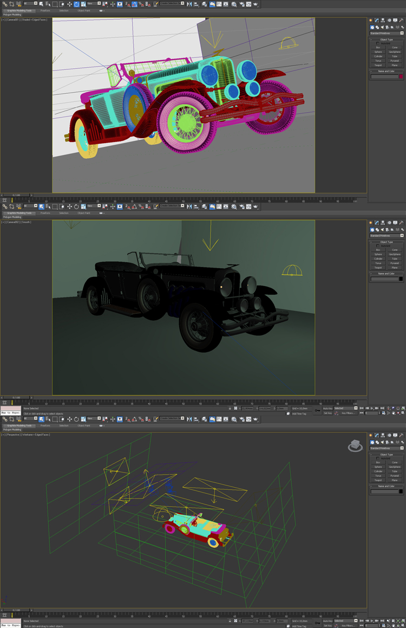Open the Modify tab in the topmost command panel
The height and width of the screenshot is (628, 406).
pos(376,20)
